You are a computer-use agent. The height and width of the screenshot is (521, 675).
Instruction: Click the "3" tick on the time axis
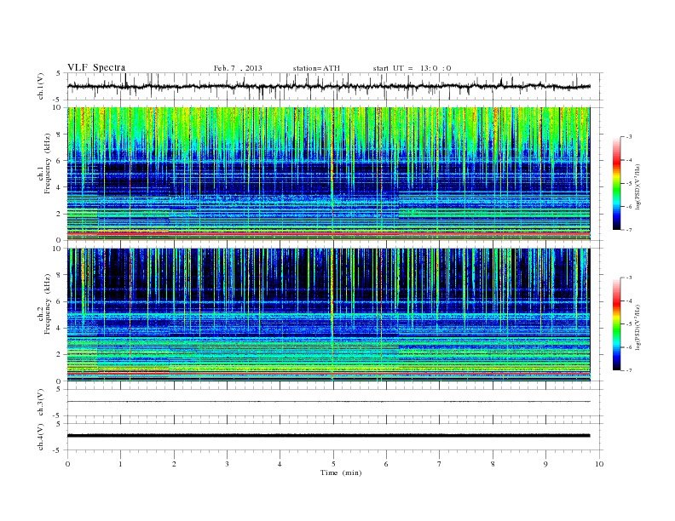point(227,464)
